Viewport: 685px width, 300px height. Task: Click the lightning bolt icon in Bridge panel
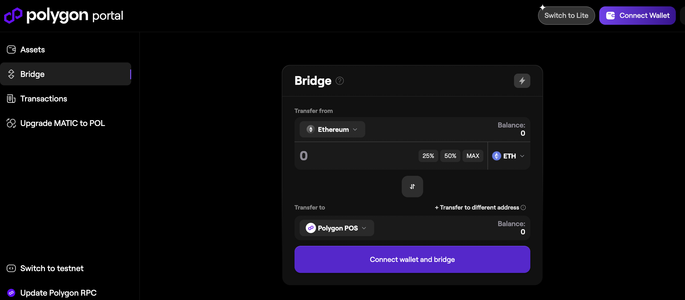click(x=522, y=81)
